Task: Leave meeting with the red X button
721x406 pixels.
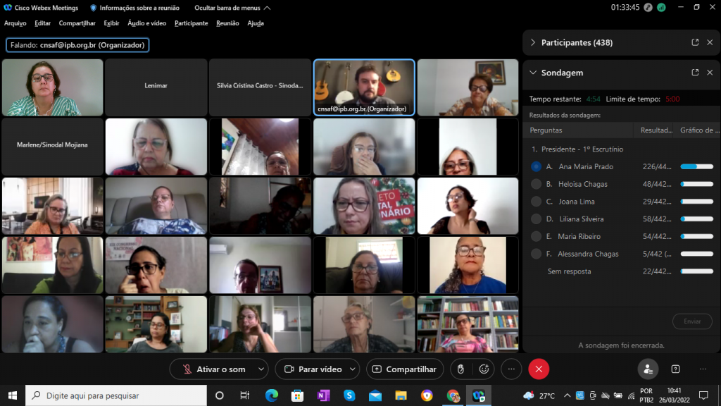Action: click(539, 369)
